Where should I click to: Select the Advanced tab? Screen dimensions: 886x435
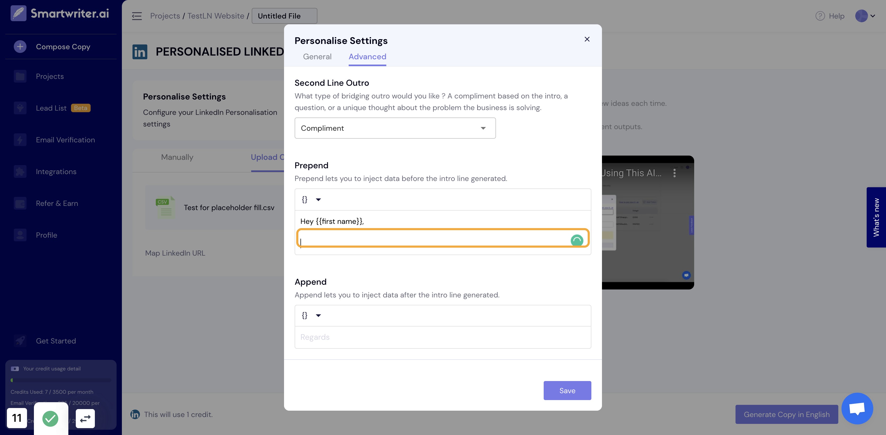click(x=367, y=57)
